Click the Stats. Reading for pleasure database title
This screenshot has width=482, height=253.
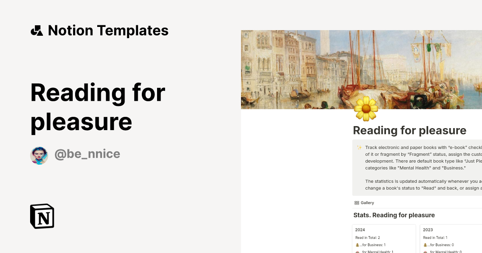point(394,215)
